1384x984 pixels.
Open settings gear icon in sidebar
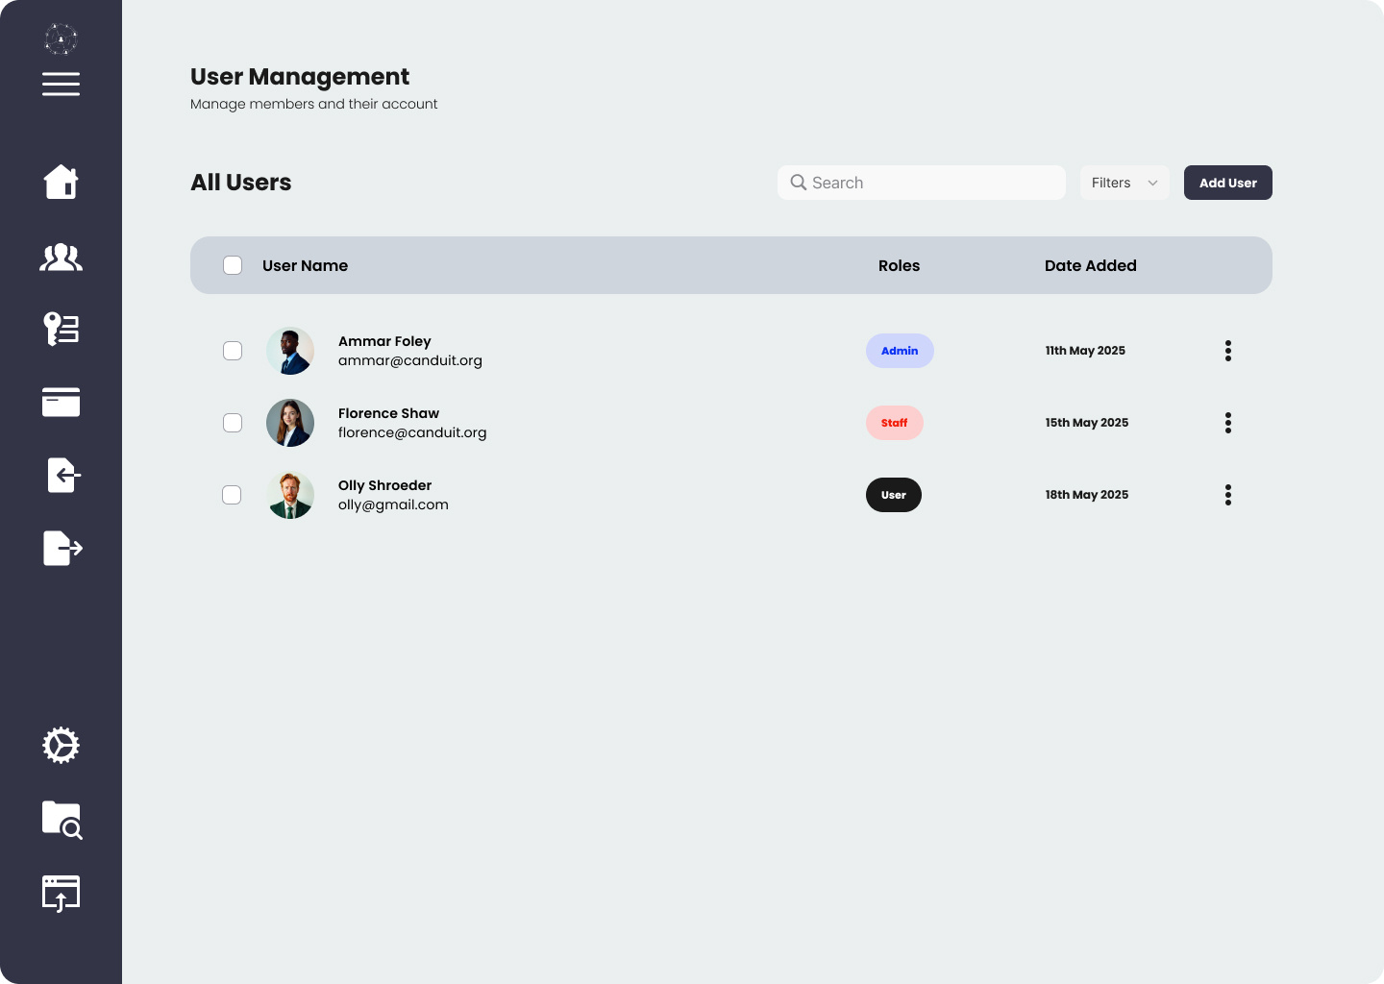(x=61, y=746)
